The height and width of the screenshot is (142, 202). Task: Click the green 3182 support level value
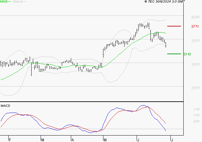[x=187, y=54]
